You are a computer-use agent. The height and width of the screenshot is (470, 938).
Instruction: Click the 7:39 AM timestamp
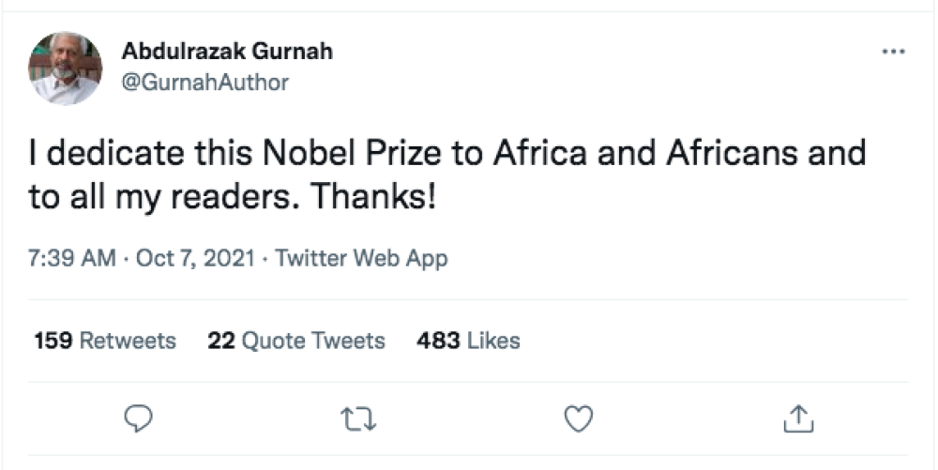click(x=71, y=258)
